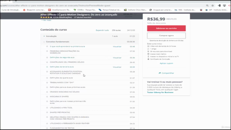Image resolution: width=231 pixels, height=130 pixels.
Task: Click the article icon by '1 artigo'
Action: click(x=148, y=49)
